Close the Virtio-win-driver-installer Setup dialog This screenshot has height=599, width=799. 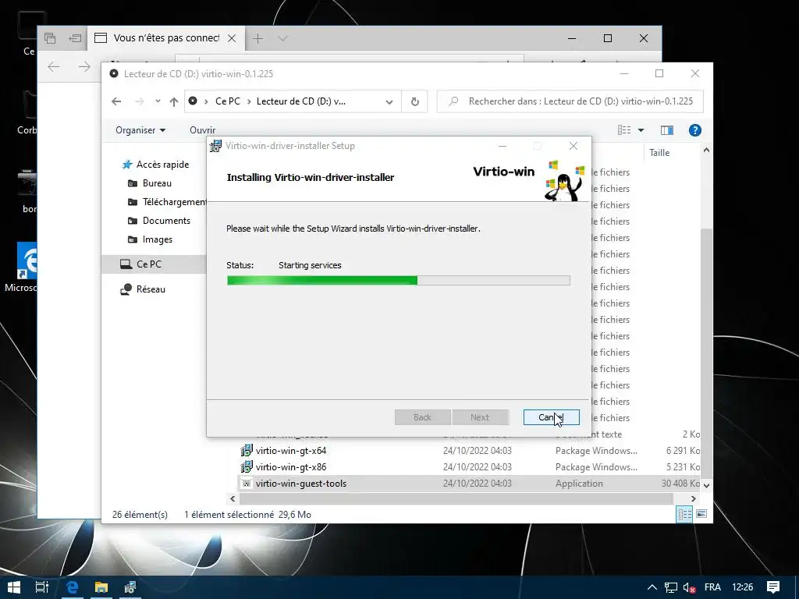[574, 146]
